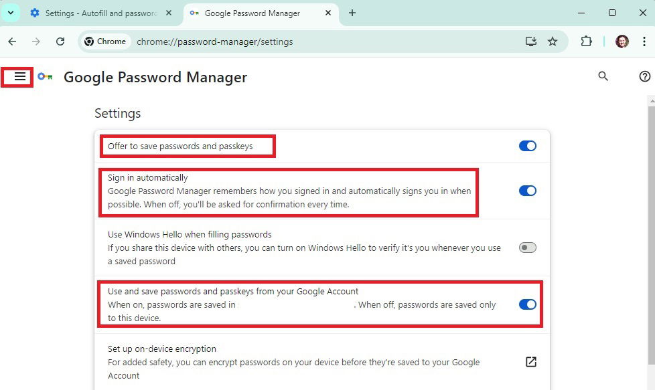
Task: Open the Google Password Manager navigation menu
Action: pyautogui.click(x=18, y=76)
